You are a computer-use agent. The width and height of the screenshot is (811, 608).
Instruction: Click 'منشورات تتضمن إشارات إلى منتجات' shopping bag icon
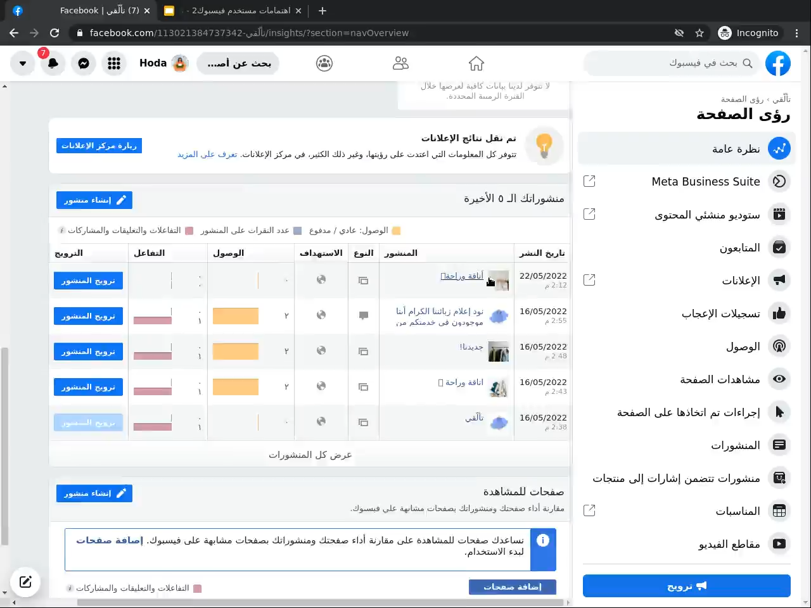pyautogui.click(x=779, y=478)
